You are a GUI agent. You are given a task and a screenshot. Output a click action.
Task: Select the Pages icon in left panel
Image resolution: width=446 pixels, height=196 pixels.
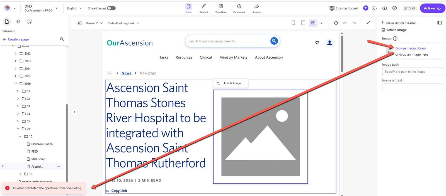coord(7,21)
